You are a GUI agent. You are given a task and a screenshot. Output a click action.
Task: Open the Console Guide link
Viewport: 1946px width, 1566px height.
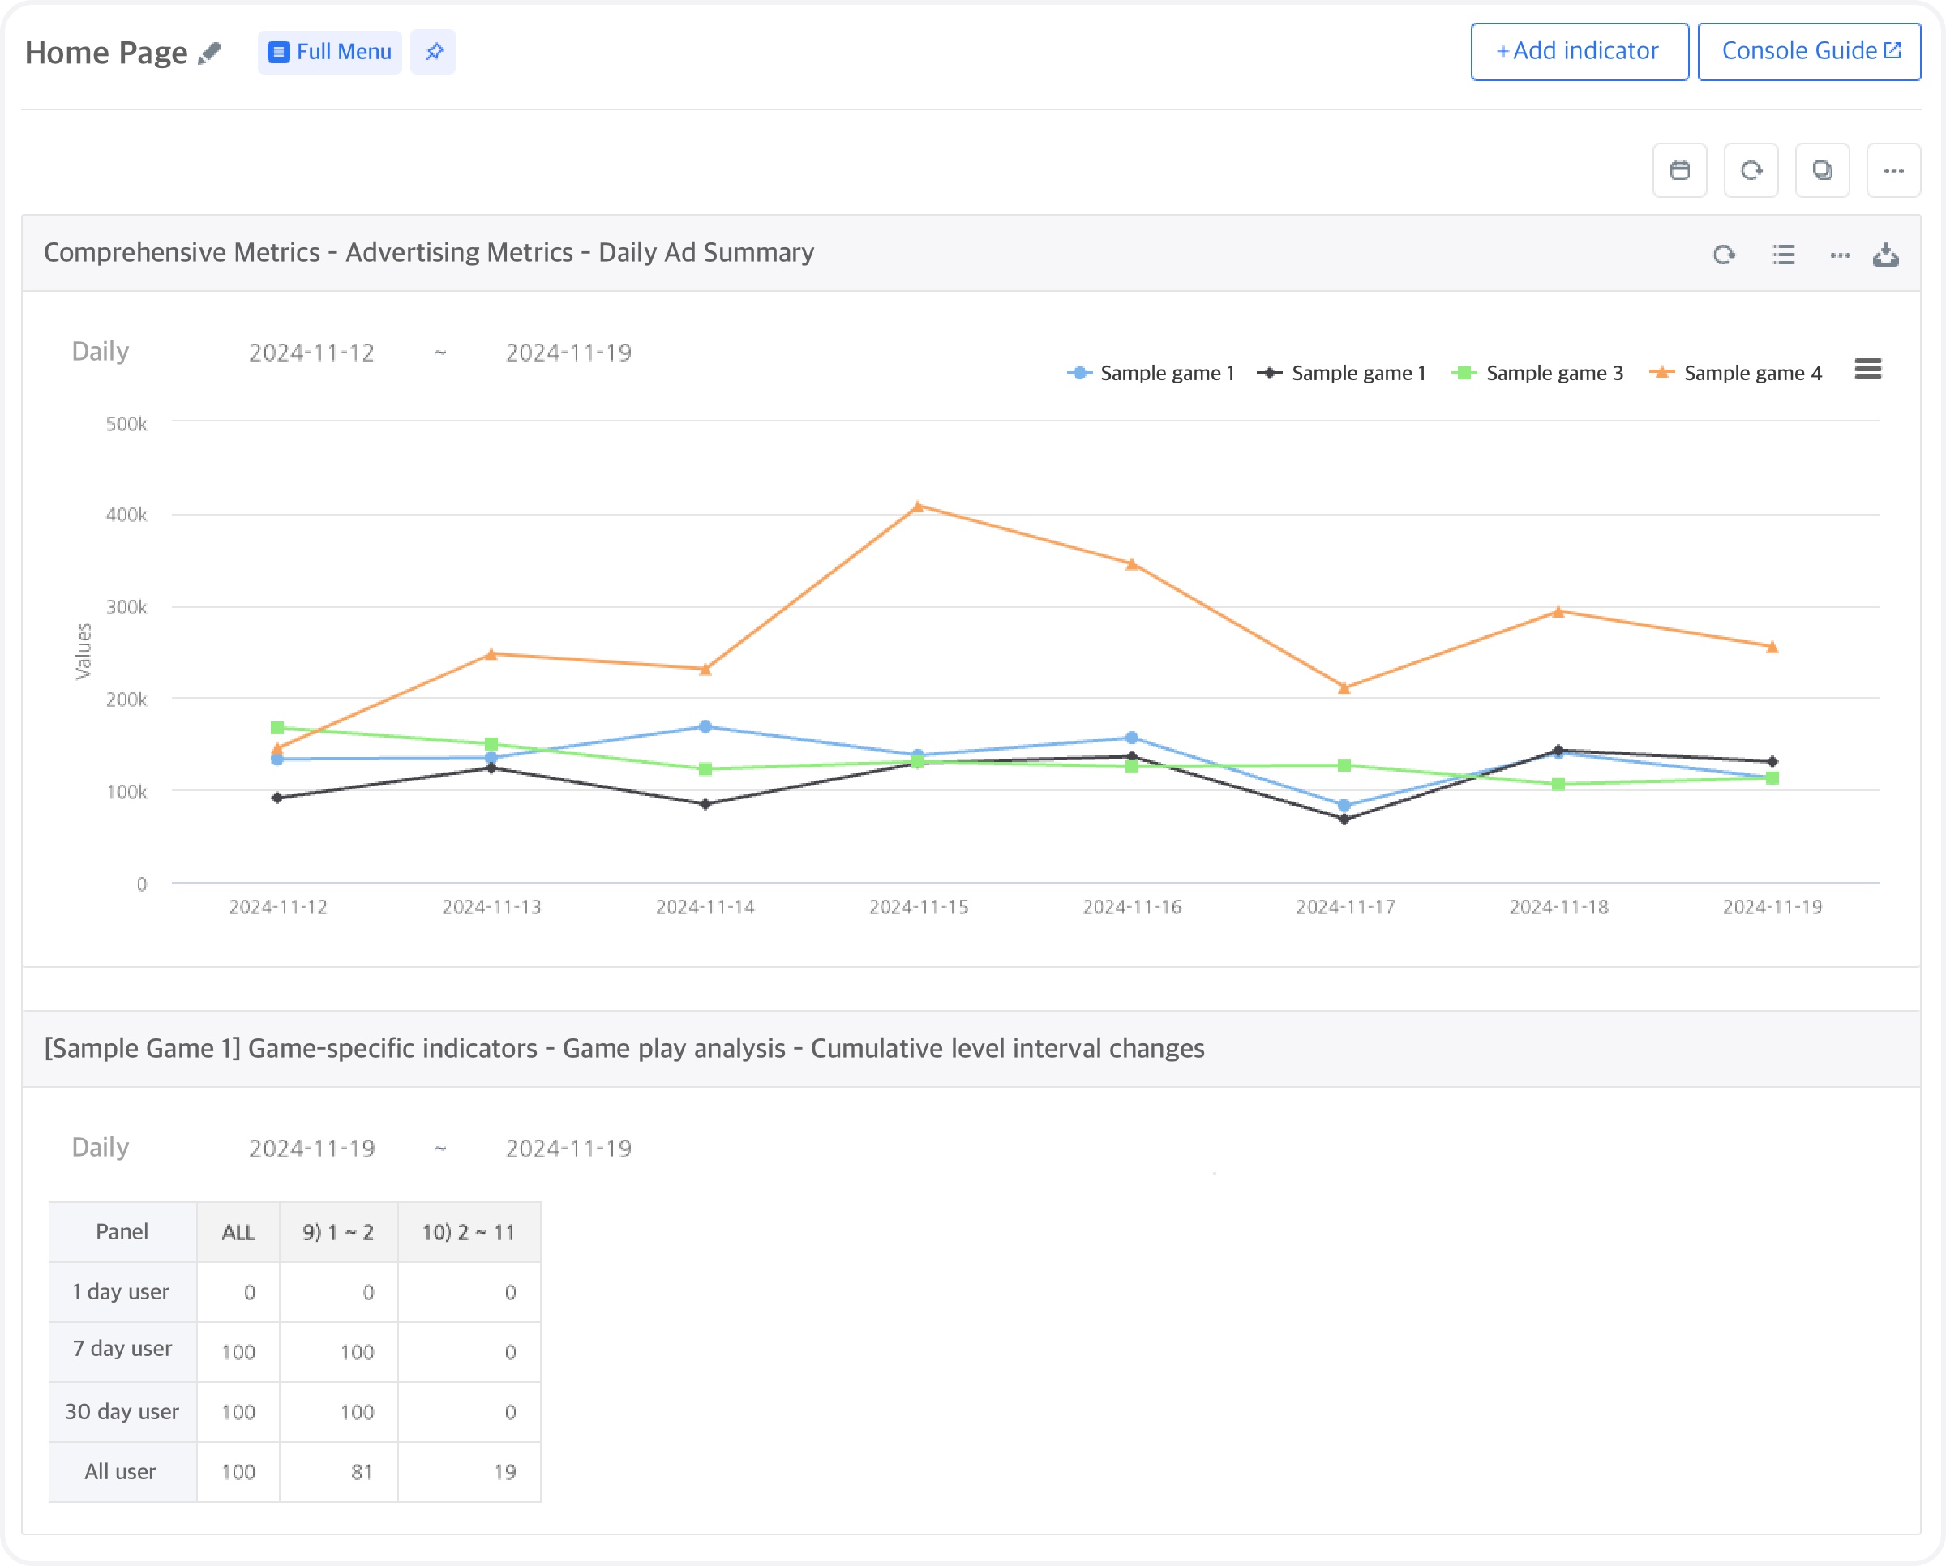point(1809,51)
